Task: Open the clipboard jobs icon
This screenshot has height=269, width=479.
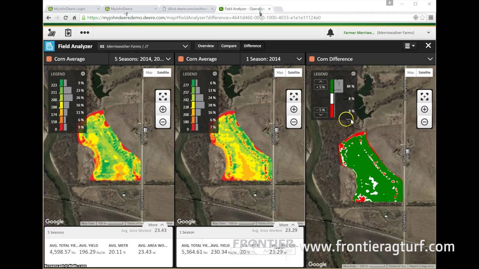Action: (68, 33)
